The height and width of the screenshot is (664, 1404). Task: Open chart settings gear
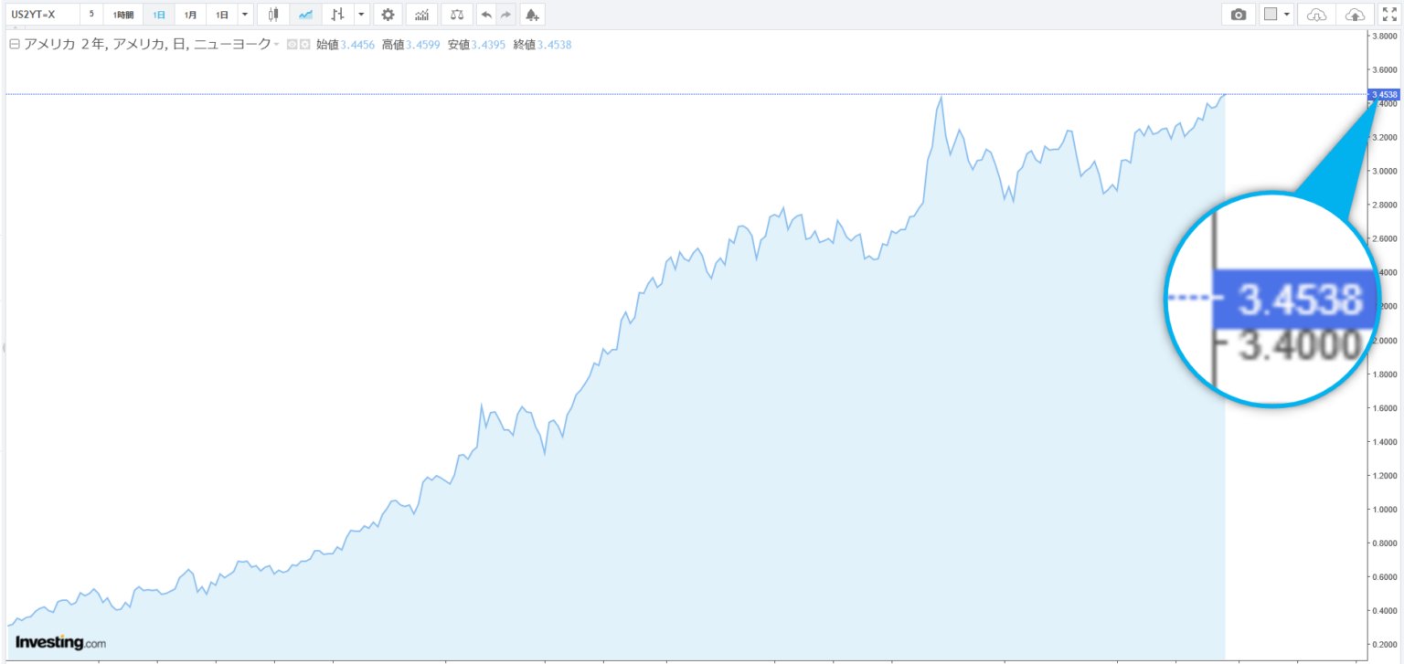(x=388, y=15)
